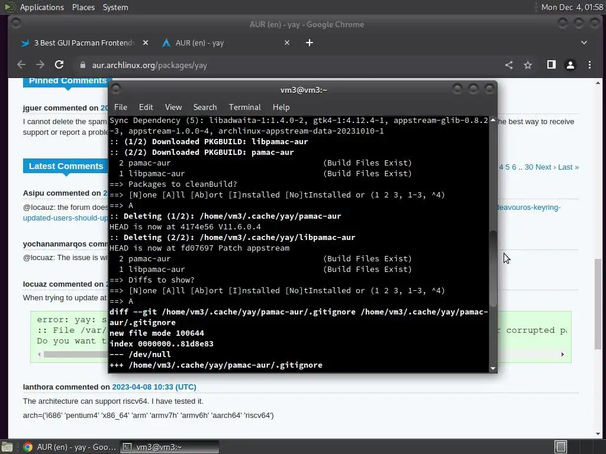Open terminal Help menu
Image resolution: width=606 pixels, height=454 pixels.
(281, 108)
